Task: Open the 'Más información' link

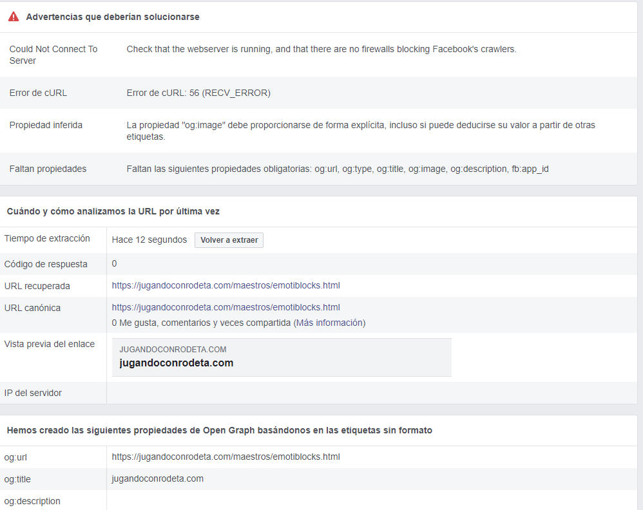Action: [x=330, y=323]
